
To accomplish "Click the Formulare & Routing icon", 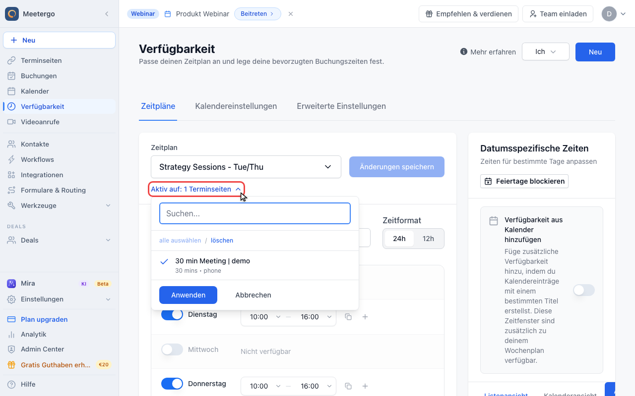I will [11, 190].
